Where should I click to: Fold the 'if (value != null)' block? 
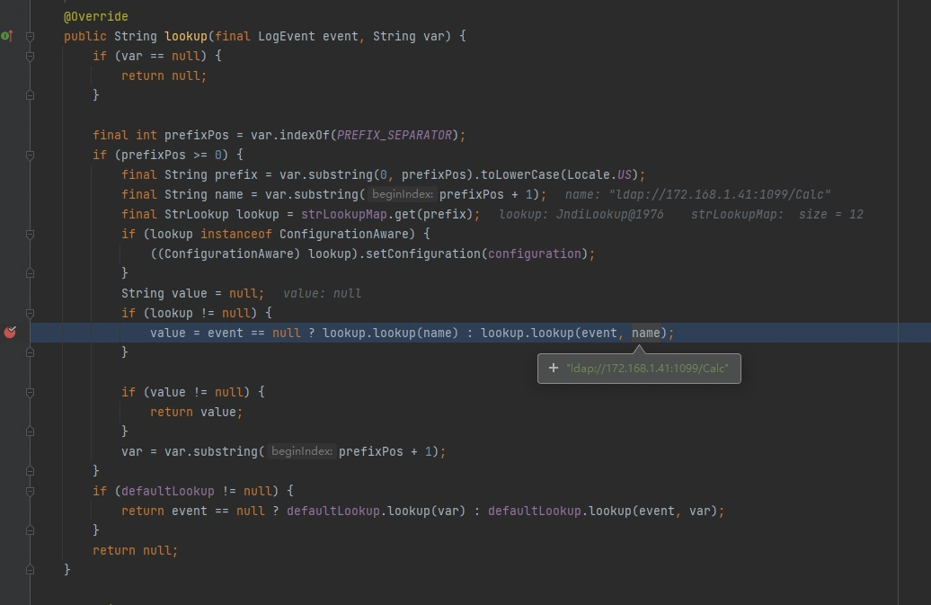[30, 392]
